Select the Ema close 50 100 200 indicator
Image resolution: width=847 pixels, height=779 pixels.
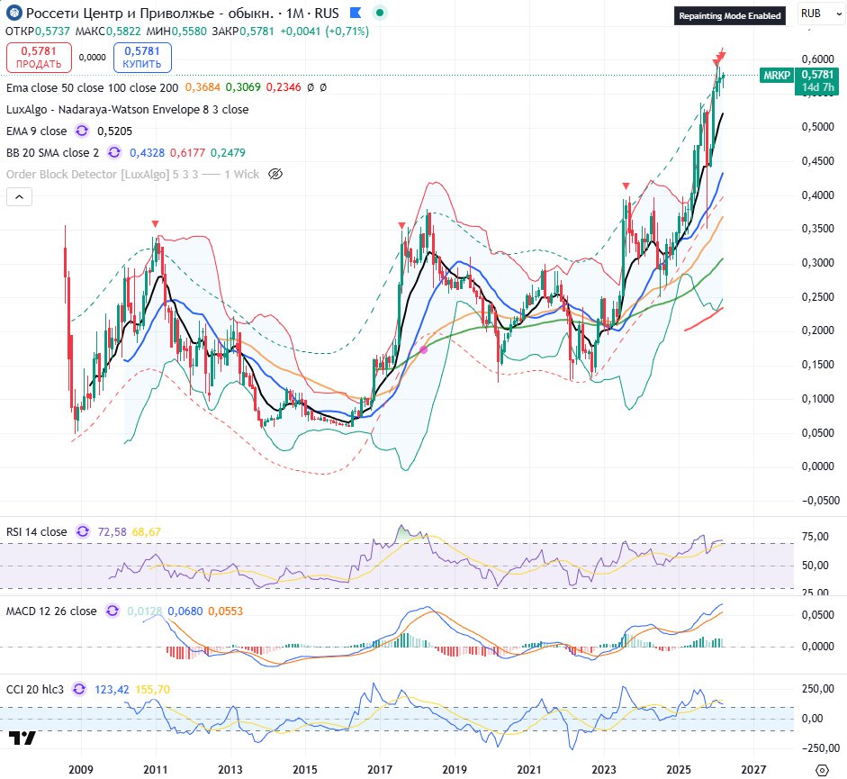(x=92, y=87)
